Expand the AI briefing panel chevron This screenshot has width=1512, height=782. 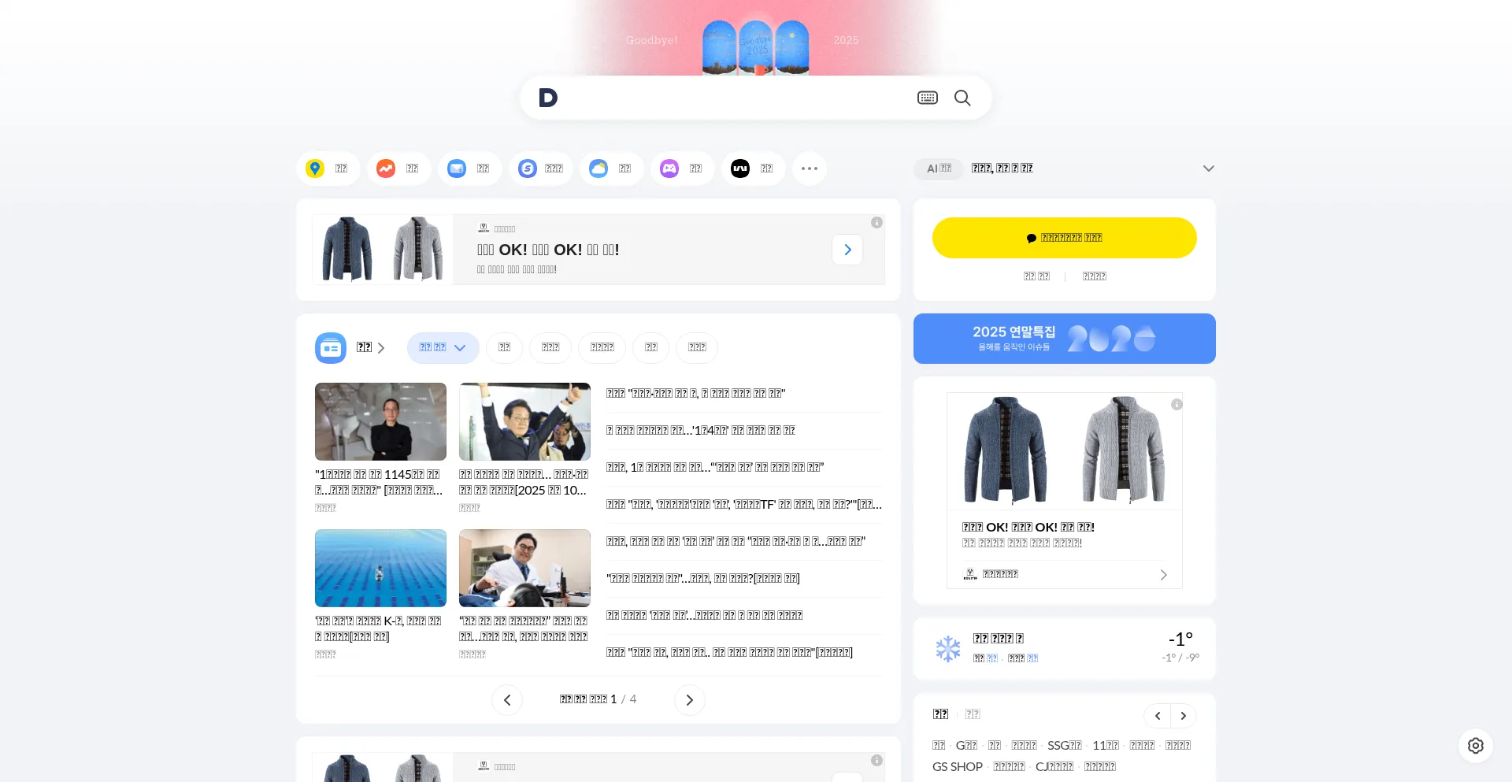click(x=1209, y=168)
